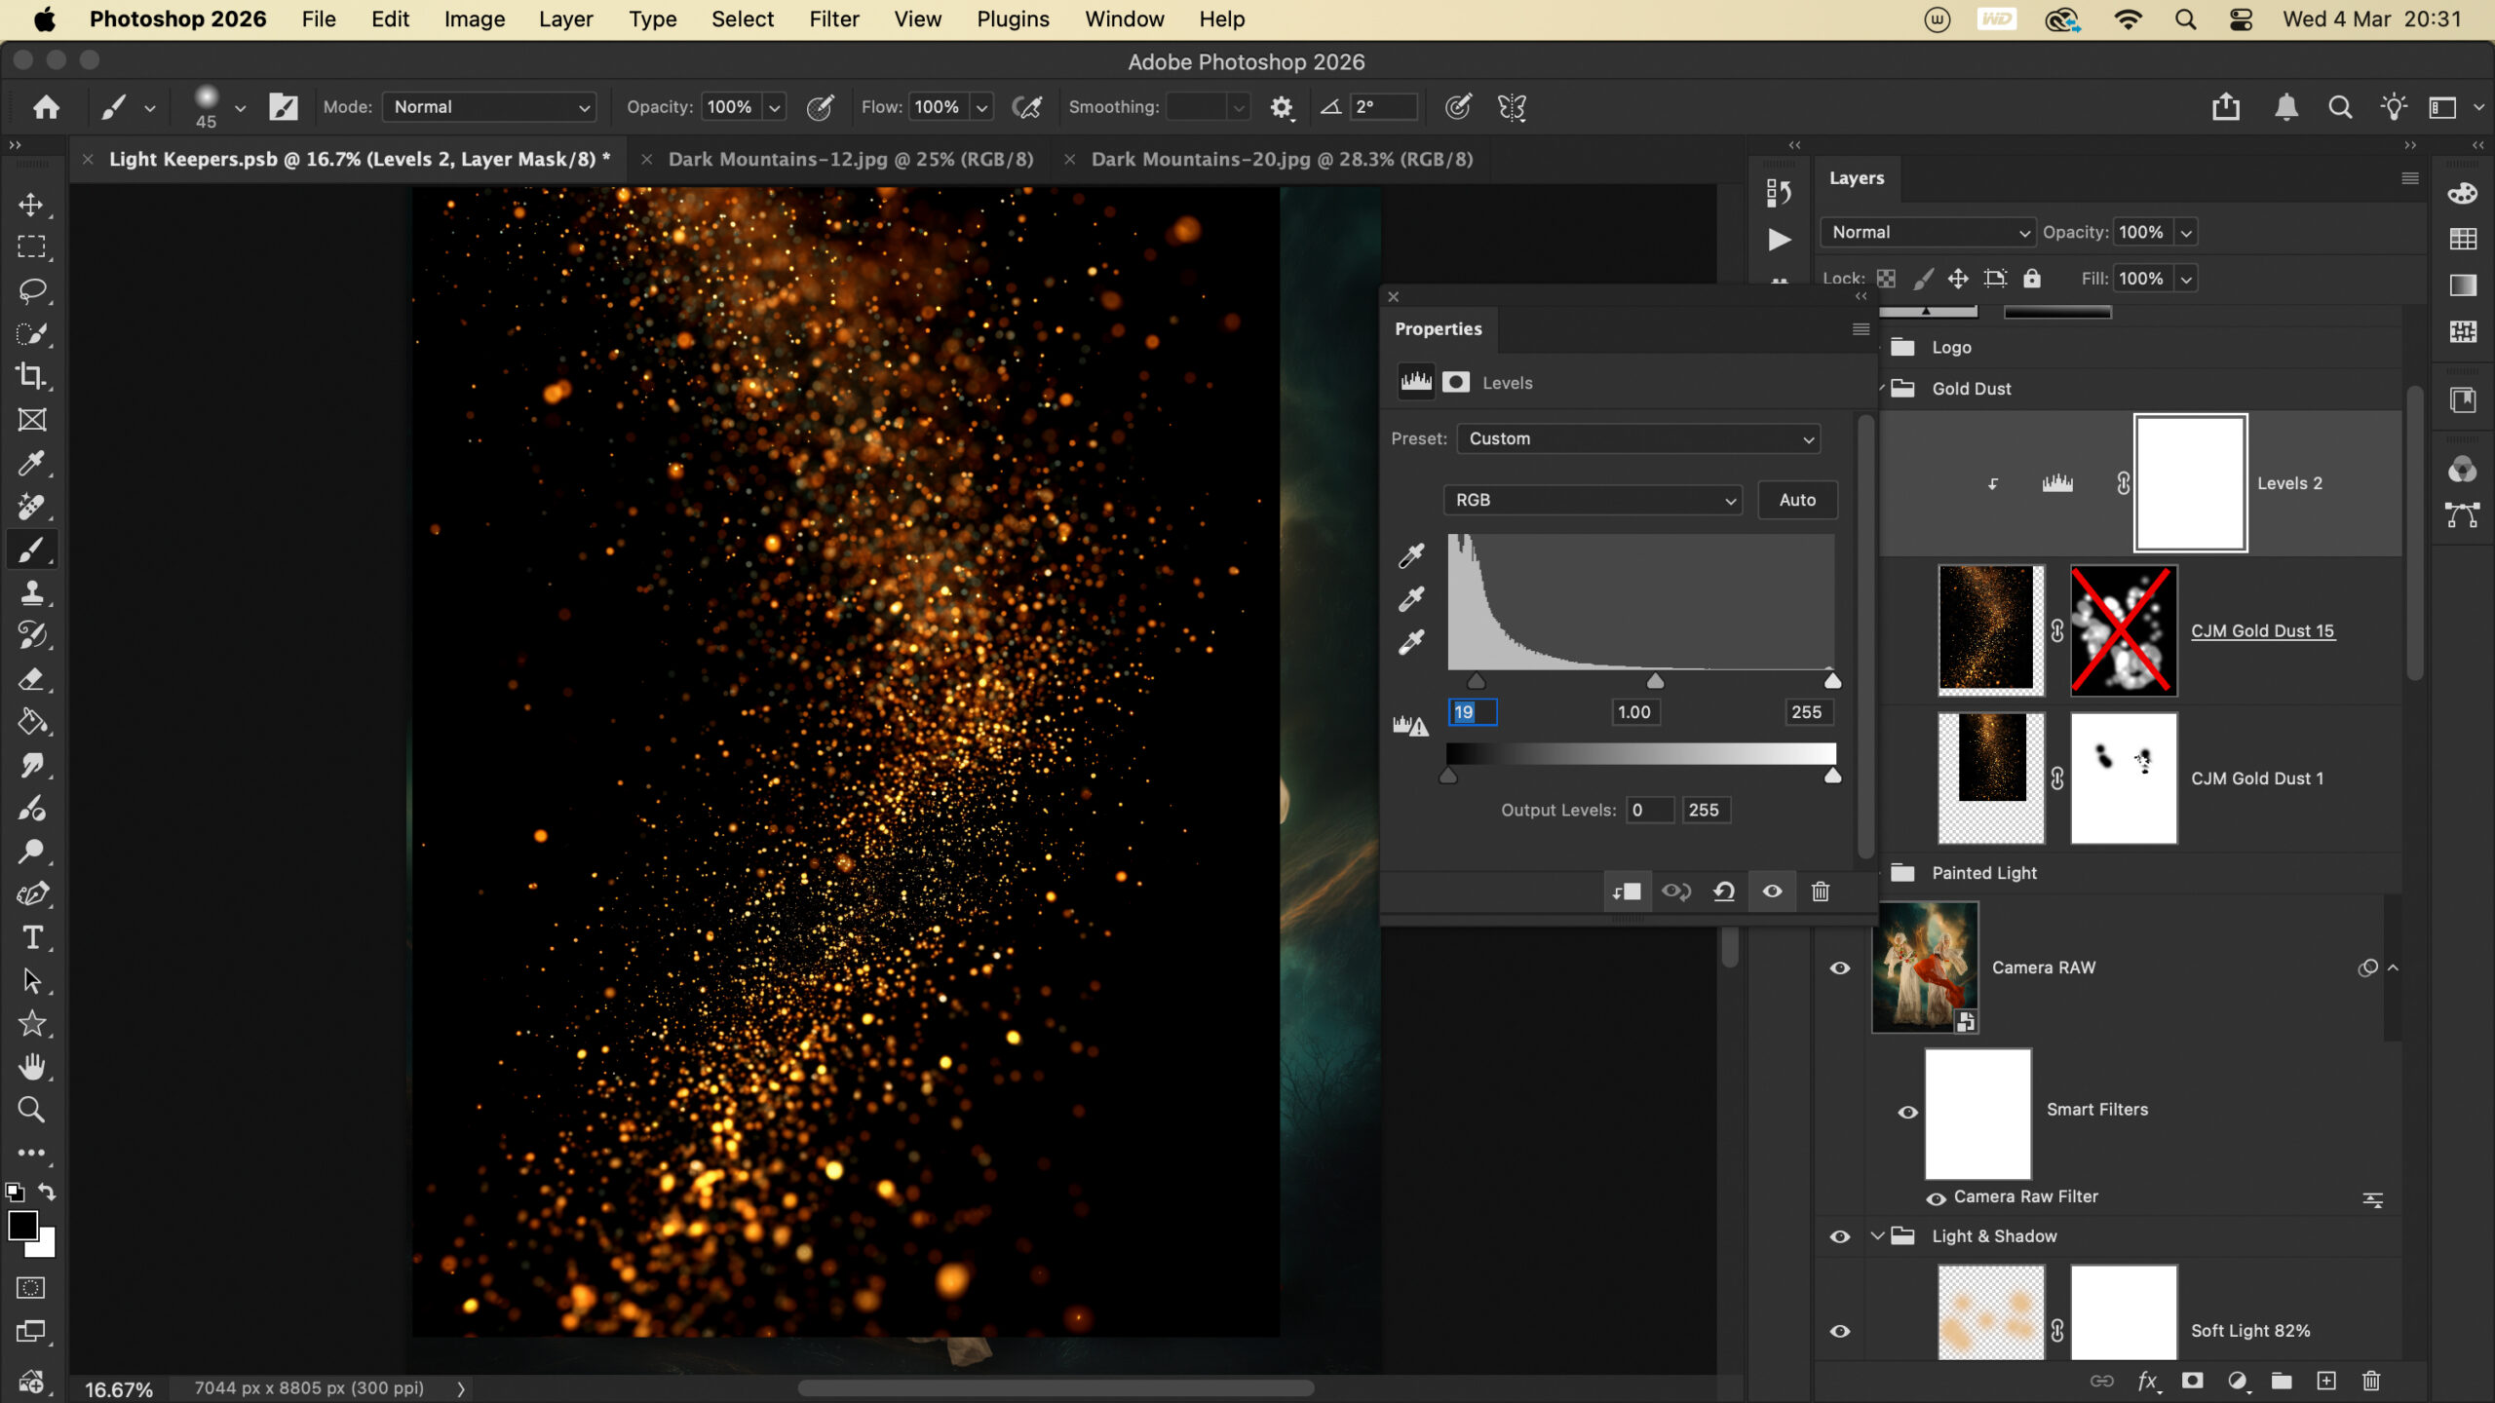Image resolution: width=2495 pixels, height=1403 pixels.
Task: Toggle Smart Filters visibility
Action: 1907,1112
